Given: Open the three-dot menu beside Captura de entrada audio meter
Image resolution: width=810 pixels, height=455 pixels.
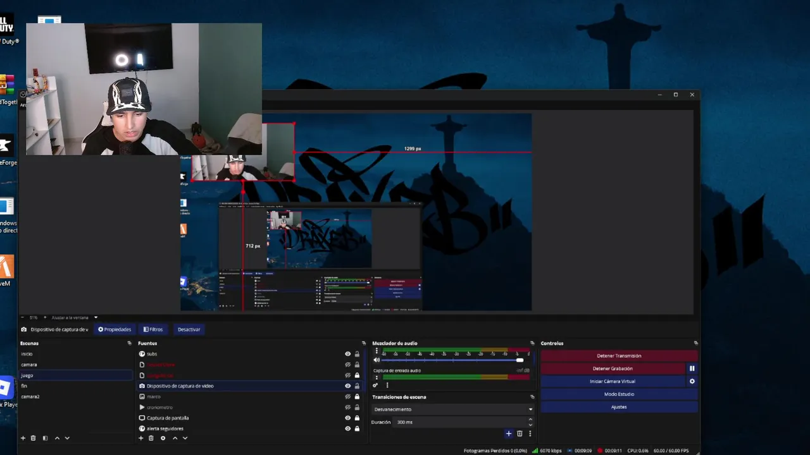Looking at the screenshot, I should pyautogui.click(x=377, y=377).
